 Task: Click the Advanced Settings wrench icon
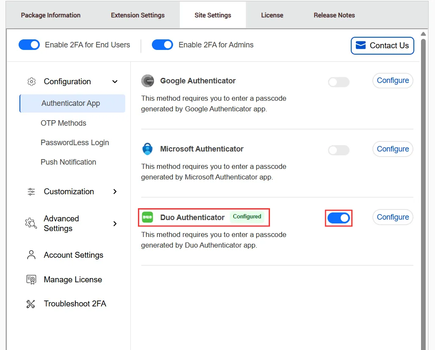pyautogui.click(x=30, y=223)
